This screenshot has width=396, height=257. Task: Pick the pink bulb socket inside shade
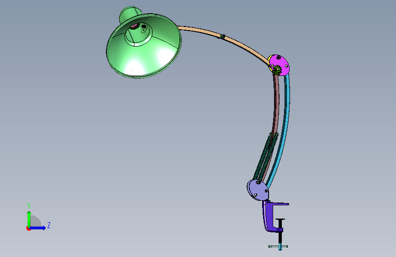134,26
